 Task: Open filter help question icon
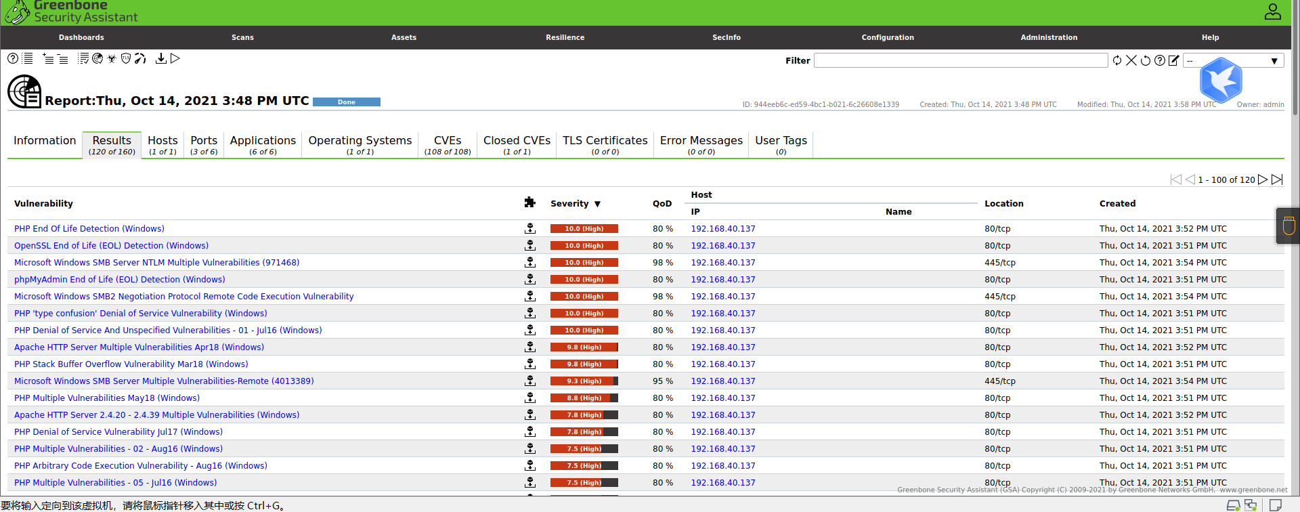[x=1160, y=61]
